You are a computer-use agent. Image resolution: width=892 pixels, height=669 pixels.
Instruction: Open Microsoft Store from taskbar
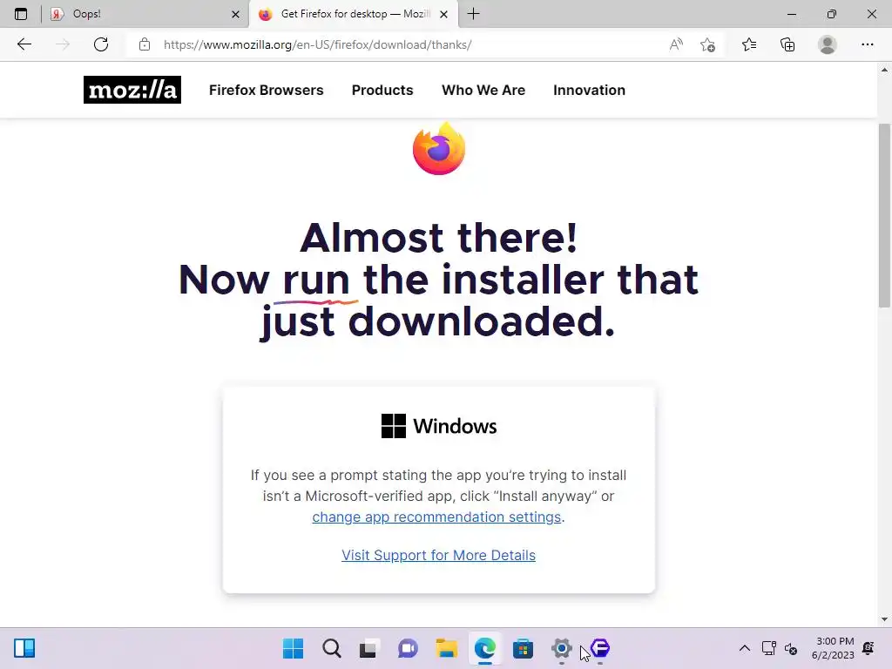523,648
